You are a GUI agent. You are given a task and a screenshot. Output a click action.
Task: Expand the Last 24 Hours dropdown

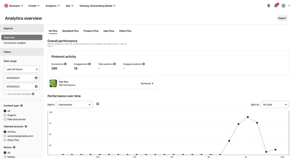click(22, 69)
